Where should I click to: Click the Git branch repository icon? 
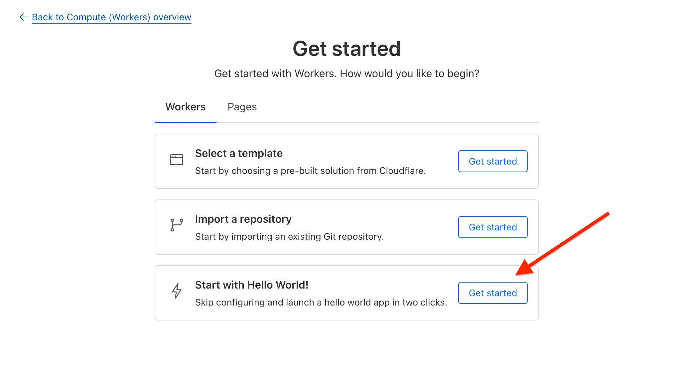click(177, 225)
